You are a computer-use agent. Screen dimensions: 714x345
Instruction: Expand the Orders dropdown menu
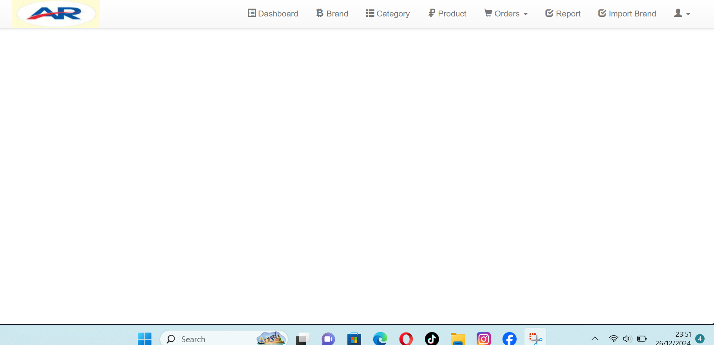(x=506, y=14)
